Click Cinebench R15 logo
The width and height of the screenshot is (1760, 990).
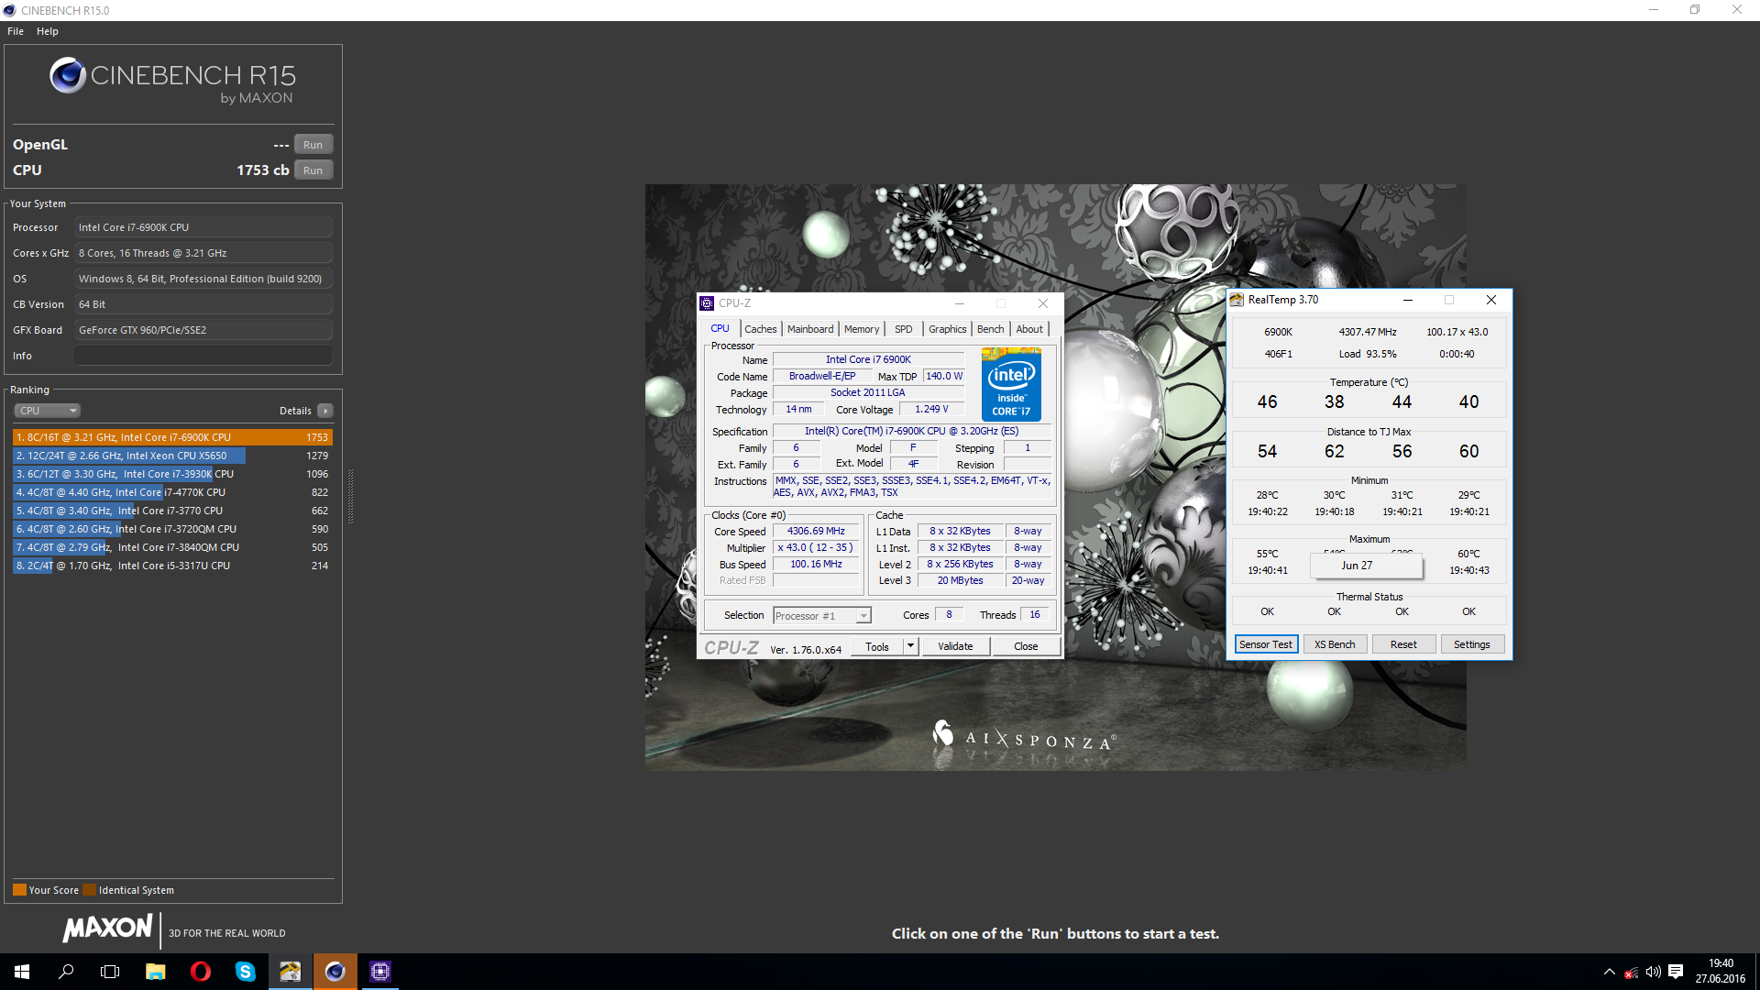(x=172, y=81)
